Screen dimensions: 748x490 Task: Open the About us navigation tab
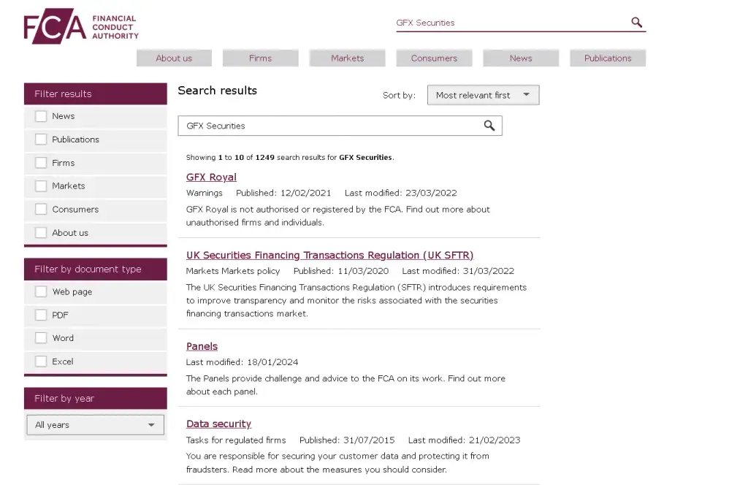pos(174,58)
